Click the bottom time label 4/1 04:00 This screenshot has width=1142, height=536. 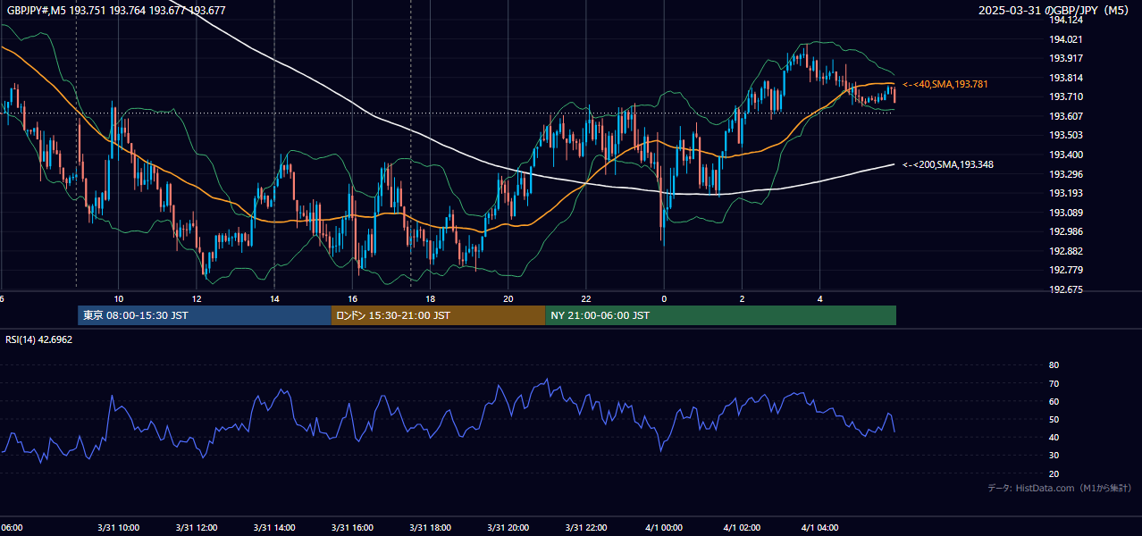pos(820,527)
